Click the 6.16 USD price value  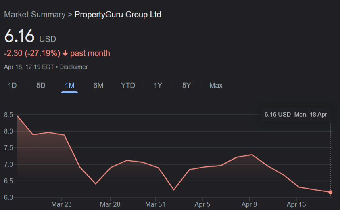pos(30,36)
